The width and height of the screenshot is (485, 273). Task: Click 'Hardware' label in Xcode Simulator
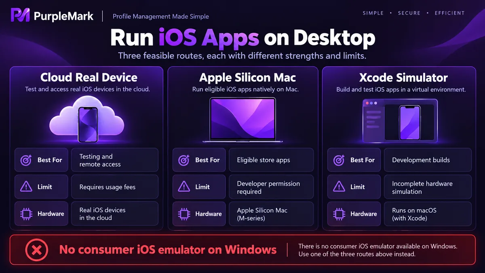click(x=364, y=214)
